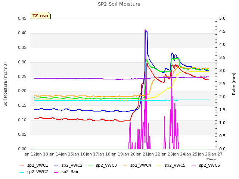Click the SP2 Soil Moisture chart title
Image resolution: width=239 pixels, height=179 pixels.
119,4
